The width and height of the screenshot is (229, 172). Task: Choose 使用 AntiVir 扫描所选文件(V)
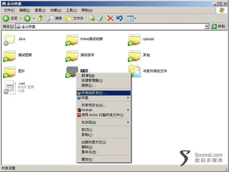click(x=104, y=115)
